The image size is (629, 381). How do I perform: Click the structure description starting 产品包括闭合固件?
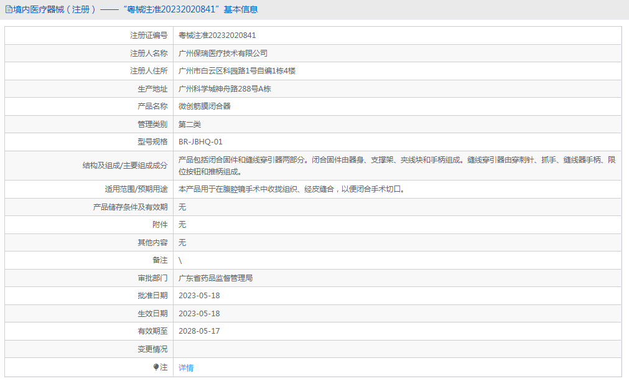pos(397,166)
